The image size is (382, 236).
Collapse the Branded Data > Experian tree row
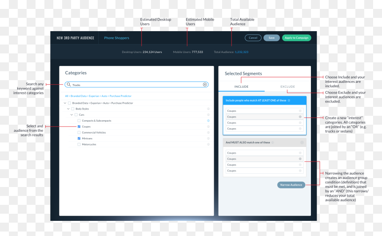coord(65,103)
